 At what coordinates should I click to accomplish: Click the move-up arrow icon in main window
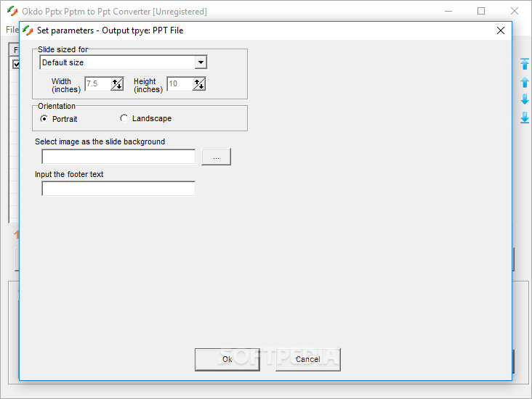tap(525, 82)
